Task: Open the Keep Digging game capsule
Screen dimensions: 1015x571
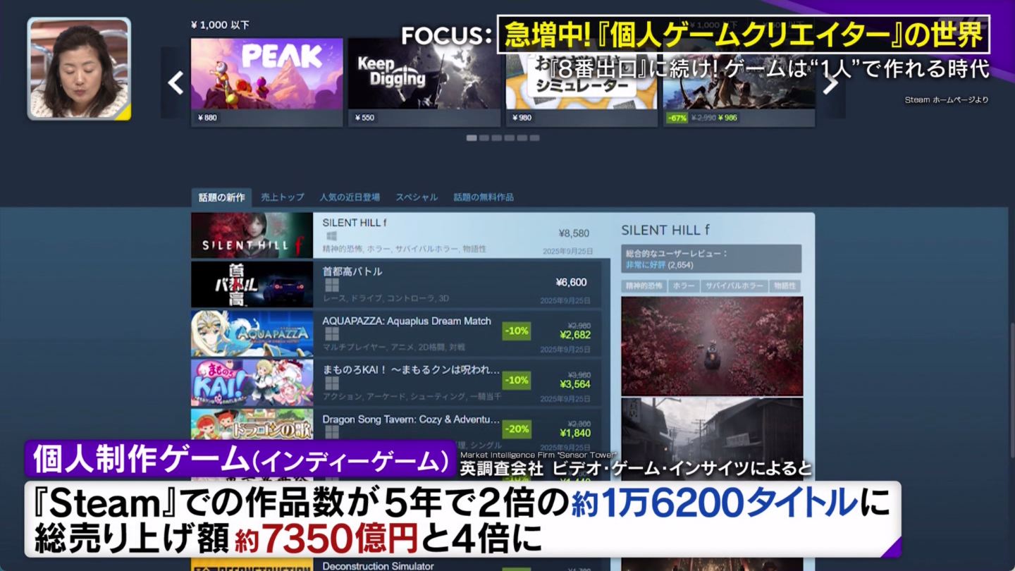Action: coord(424,74)
